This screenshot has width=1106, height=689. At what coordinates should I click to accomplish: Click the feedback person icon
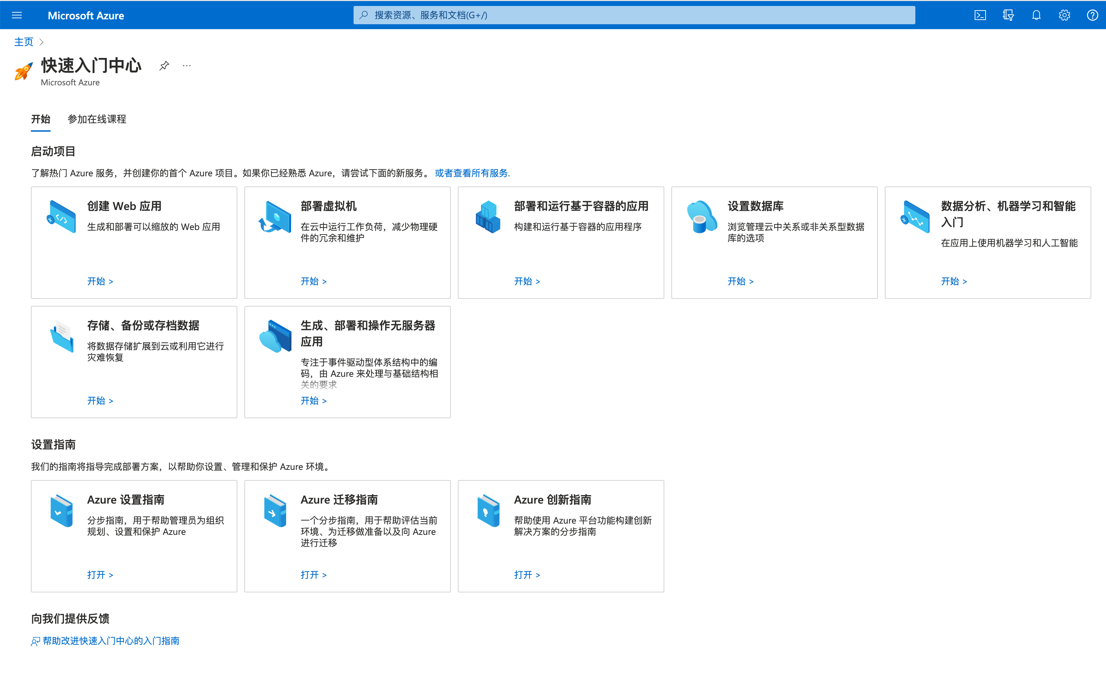point(35,641)
